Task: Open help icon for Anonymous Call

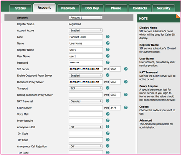Action: pos(108,127)
